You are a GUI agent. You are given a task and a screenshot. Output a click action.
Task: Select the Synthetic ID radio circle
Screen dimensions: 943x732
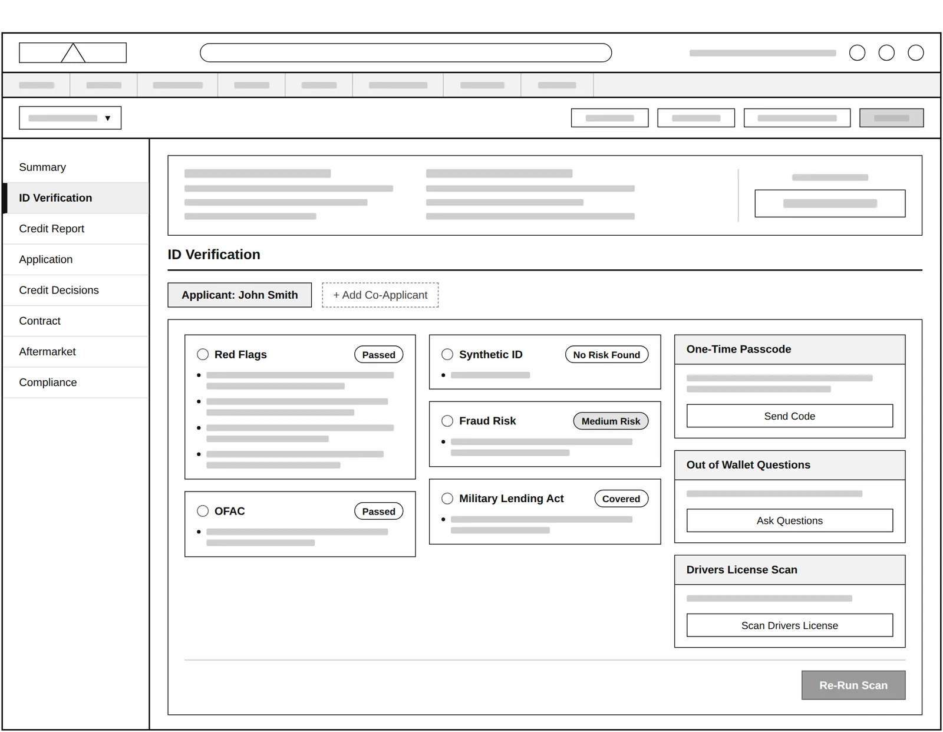(447, 354)
